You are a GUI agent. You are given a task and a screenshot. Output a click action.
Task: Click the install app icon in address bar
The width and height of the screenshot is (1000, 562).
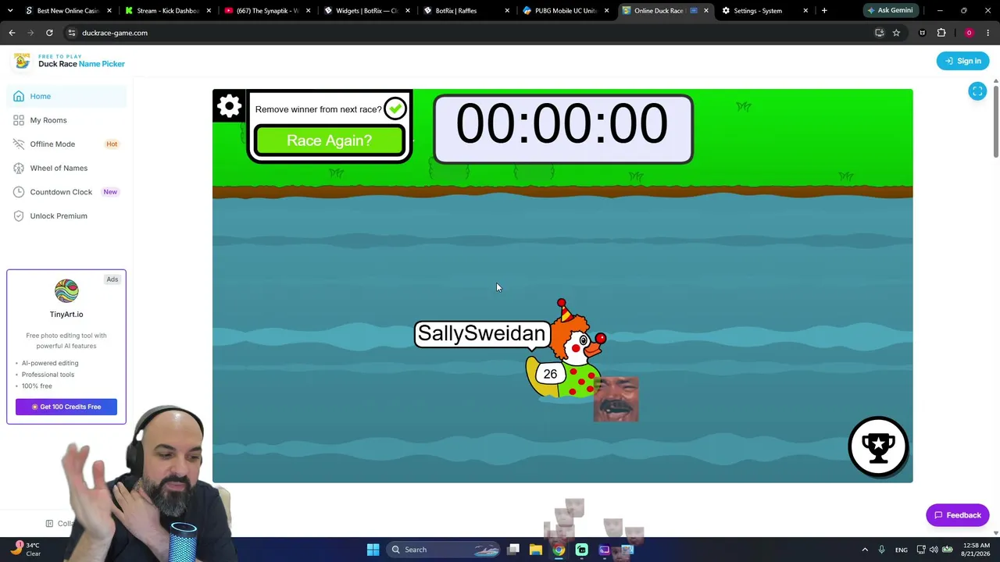pyautogui.click(x=879, y=33)
